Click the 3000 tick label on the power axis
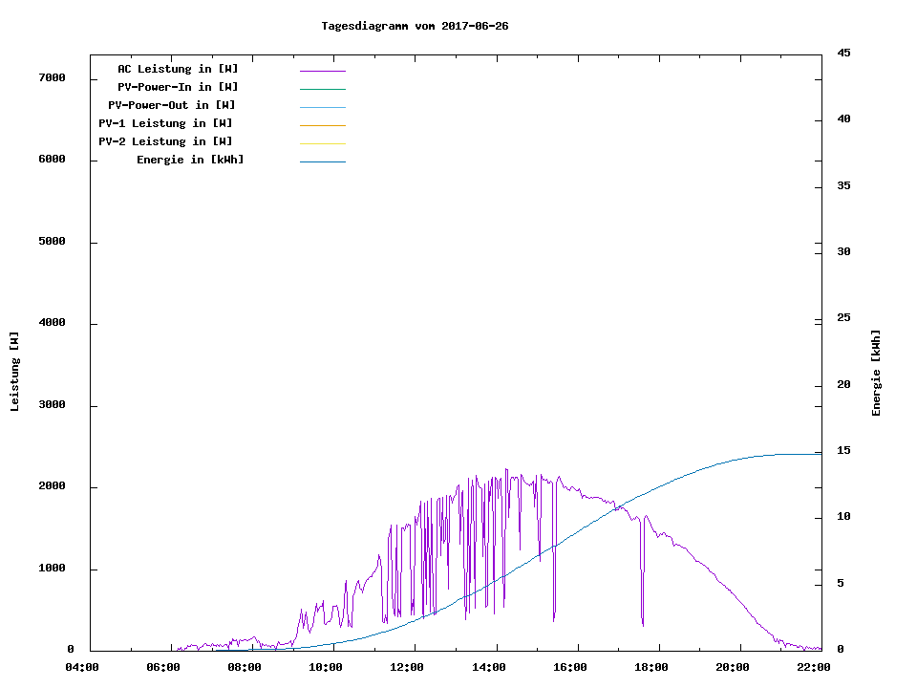Image resolution: width=917 pixels, height=688 pixels. (52, 405)
